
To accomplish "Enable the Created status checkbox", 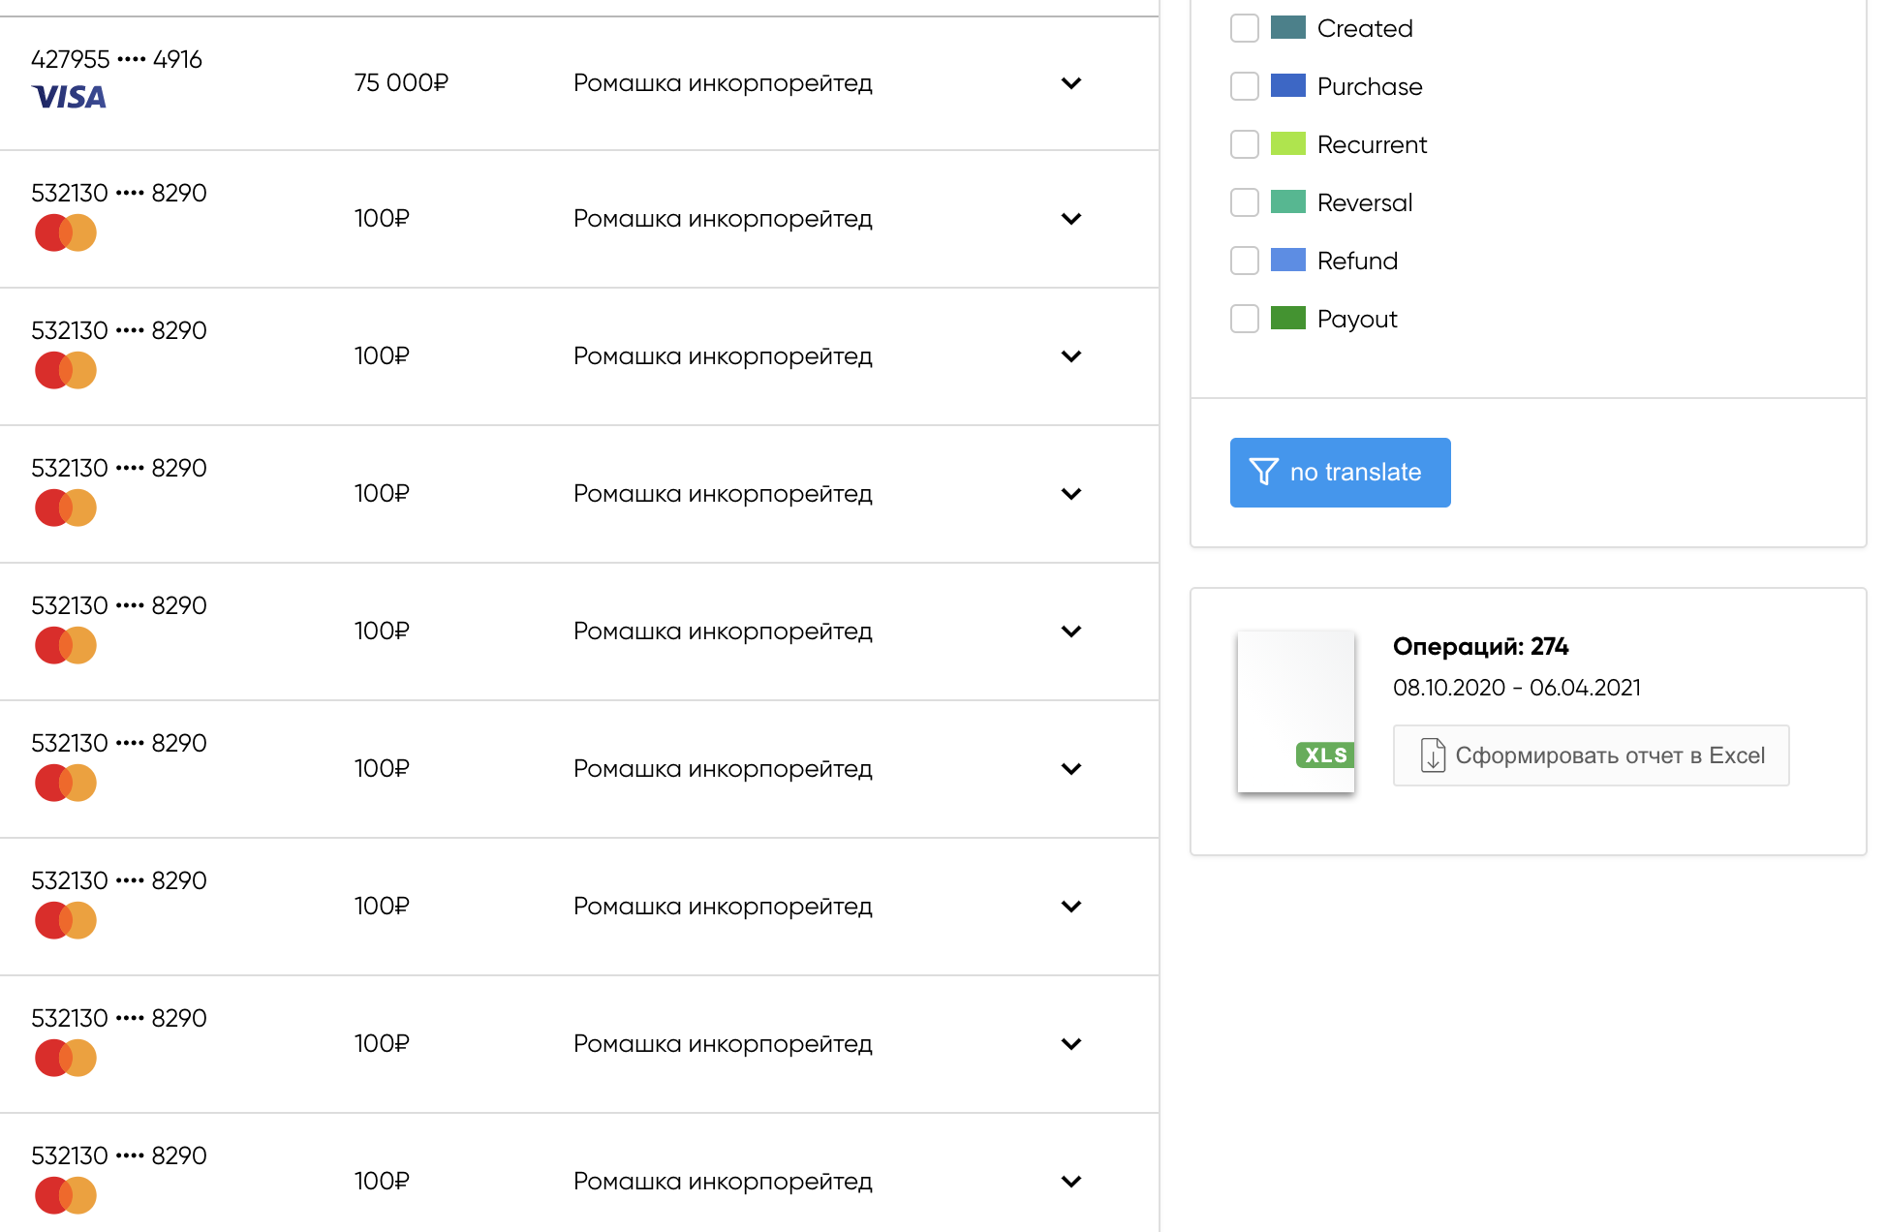I will 1244,28.
